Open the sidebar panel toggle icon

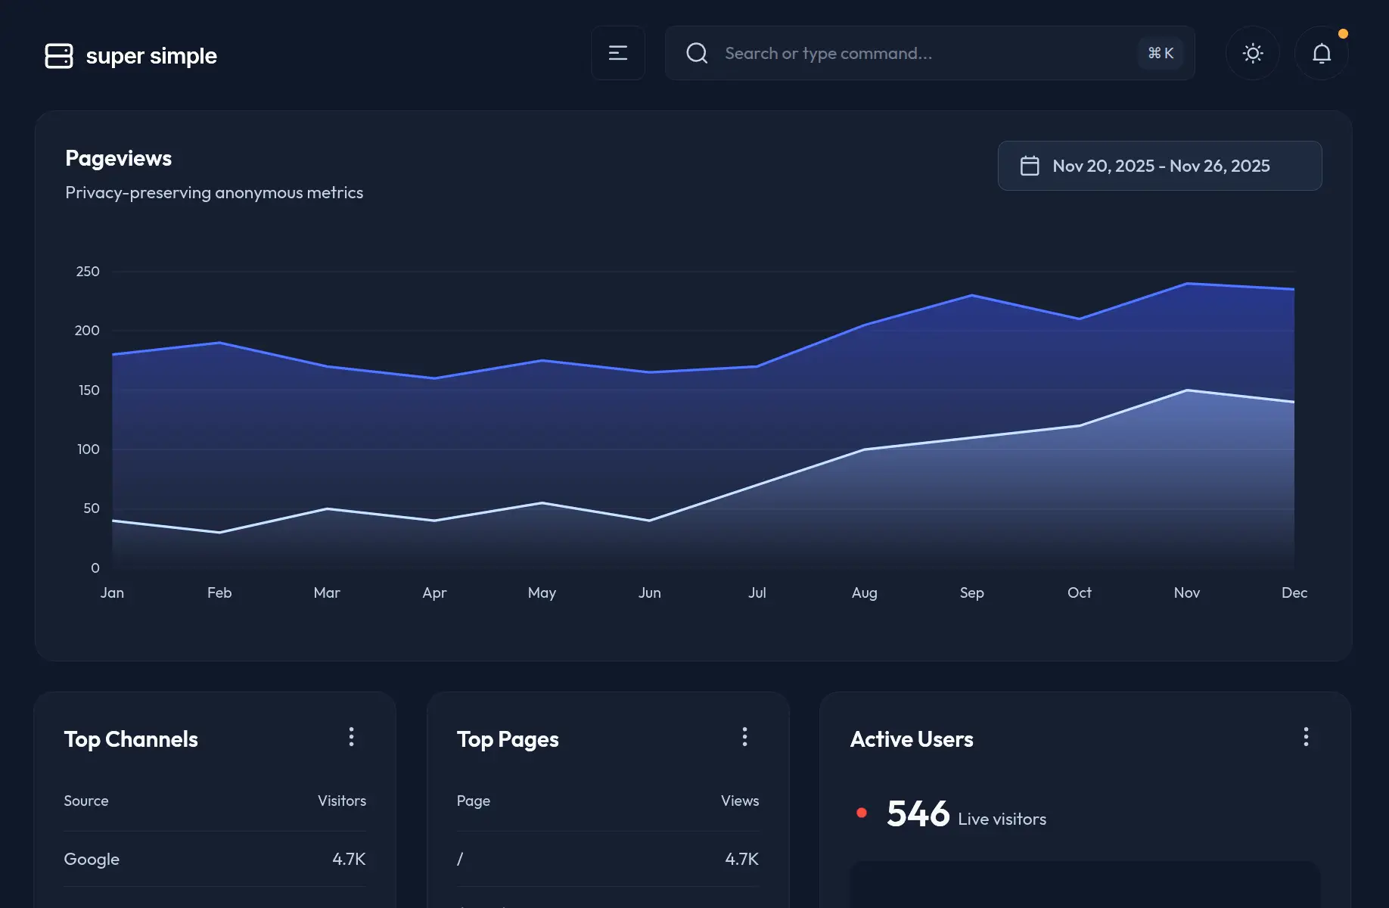click(x=617, y=53)
